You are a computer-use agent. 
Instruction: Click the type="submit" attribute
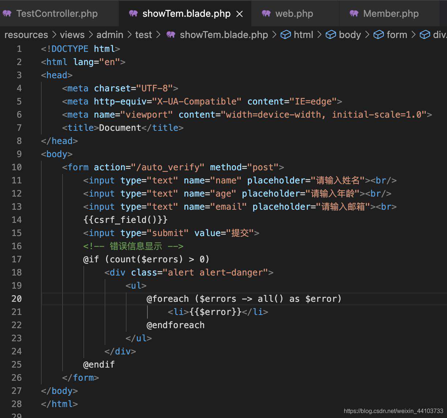[155, 233]
